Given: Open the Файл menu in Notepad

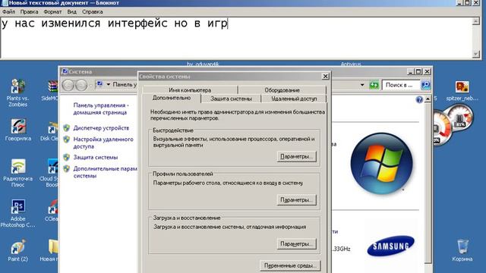Looking at the screenshot, I should (8, 12).
